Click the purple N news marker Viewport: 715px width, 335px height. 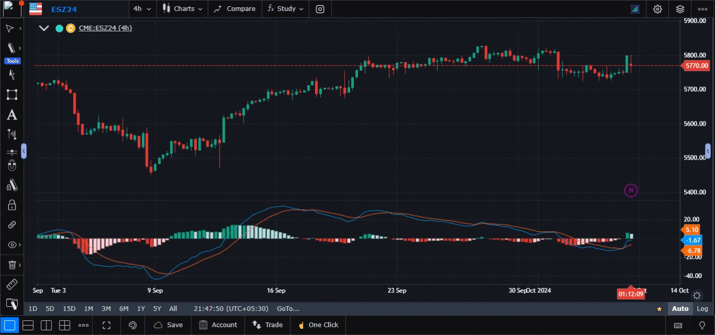(x=631, y=190)
